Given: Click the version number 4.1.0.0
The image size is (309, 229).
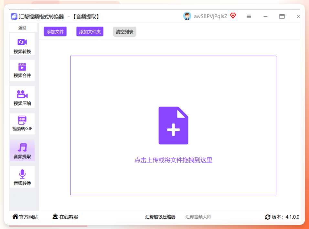Looking at the screenshot, I should pyautogui.click(x=293, y=217).
